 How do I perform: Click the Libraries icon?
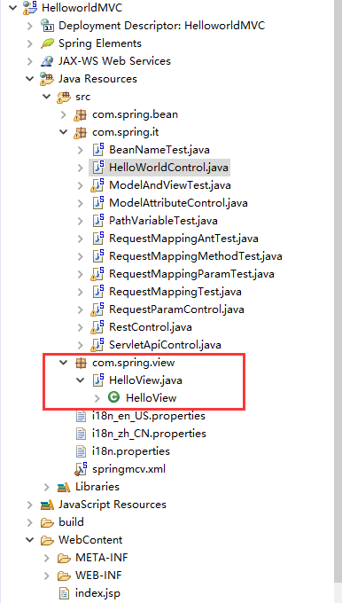(x=64, y=487)
